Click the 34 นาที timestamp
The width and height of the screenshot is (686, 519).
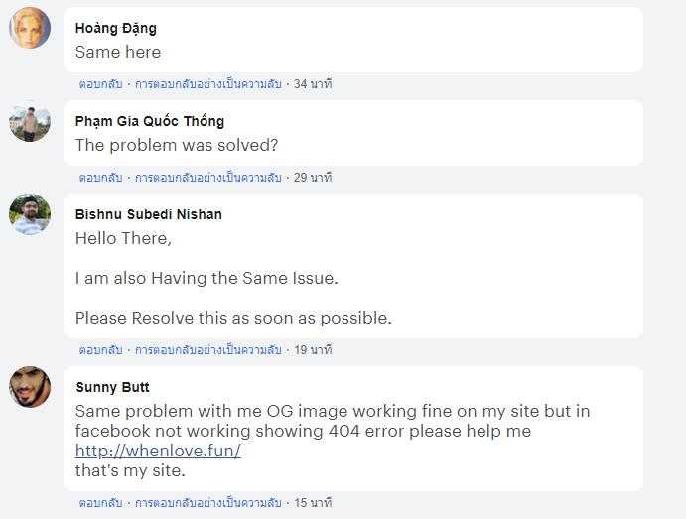point(313,84)
